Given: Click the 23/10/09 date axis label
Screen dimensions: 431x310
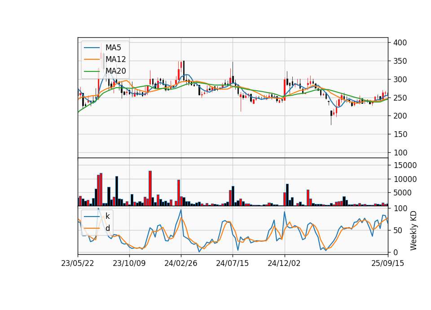Looking at the screenshot, I should [129, 263].
